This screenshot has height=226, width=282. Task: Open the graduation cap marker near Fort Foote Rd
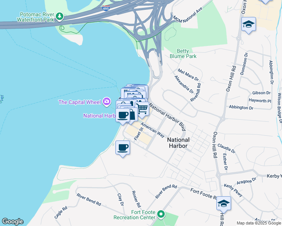coord(224,203)
